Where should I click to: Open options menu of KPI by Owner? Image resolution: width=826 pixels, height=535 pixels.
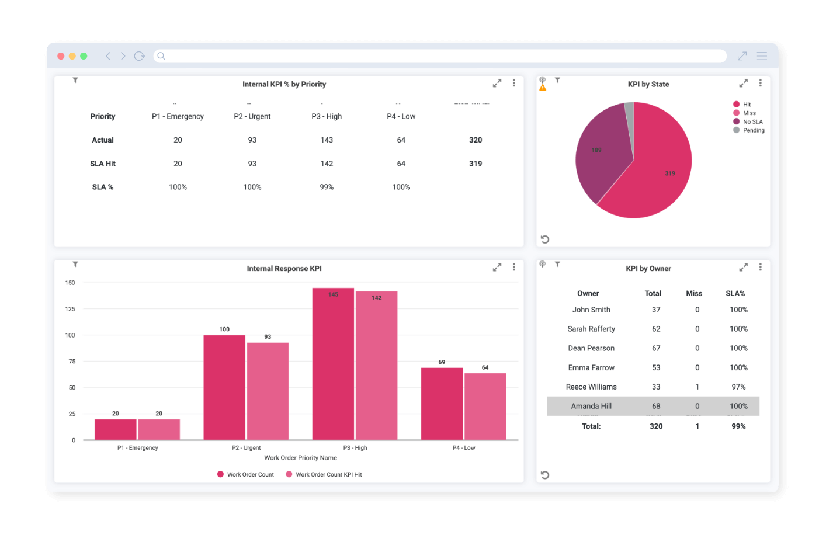pos(761,267)
